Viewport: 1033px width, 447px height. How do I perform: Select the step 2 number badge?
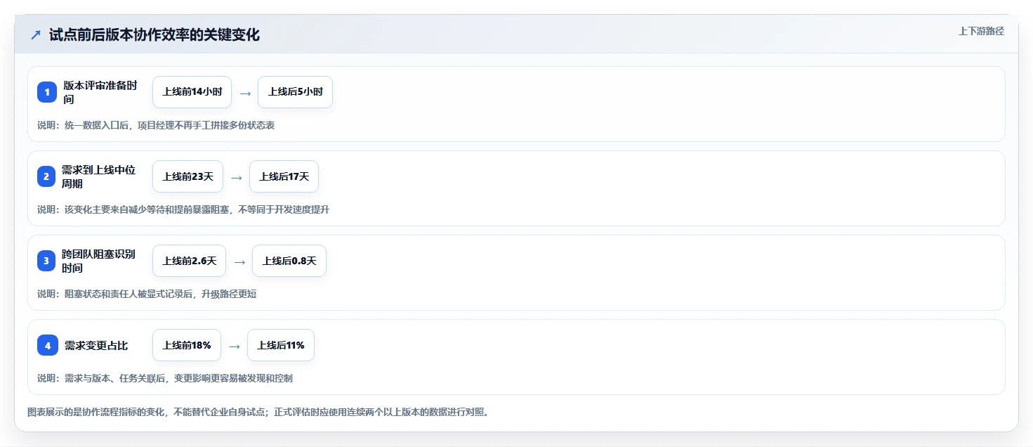pos(46,176)
